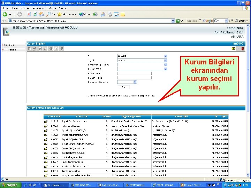Open the Kurumun Durumu dropdown
The height and width of the screenshot is (188, 251).
click(x=135, y=82)
